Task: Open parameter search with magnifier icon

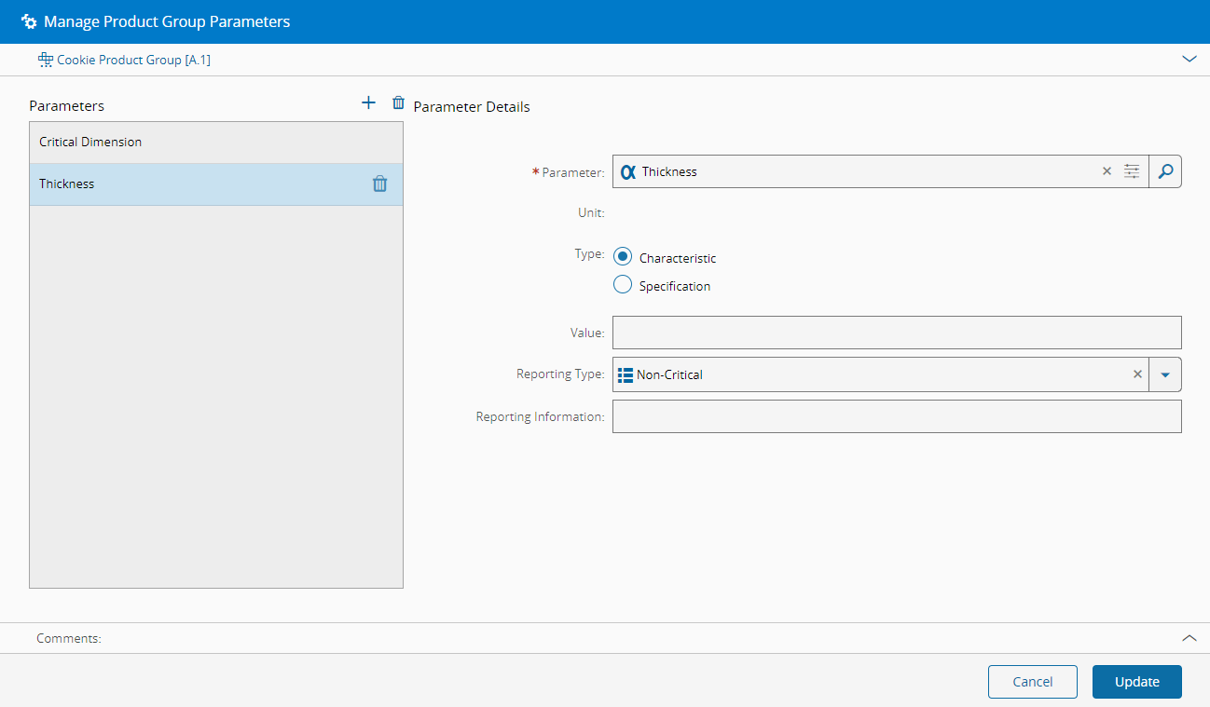Action: [1164, 171]
